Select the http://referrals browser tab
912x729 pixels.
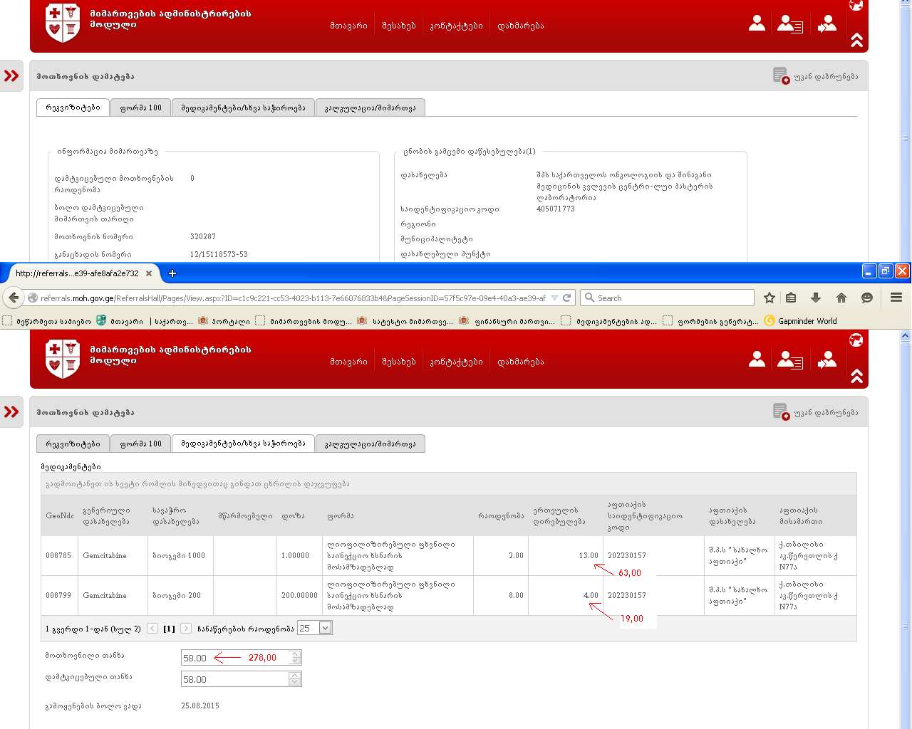coord(77,273)
